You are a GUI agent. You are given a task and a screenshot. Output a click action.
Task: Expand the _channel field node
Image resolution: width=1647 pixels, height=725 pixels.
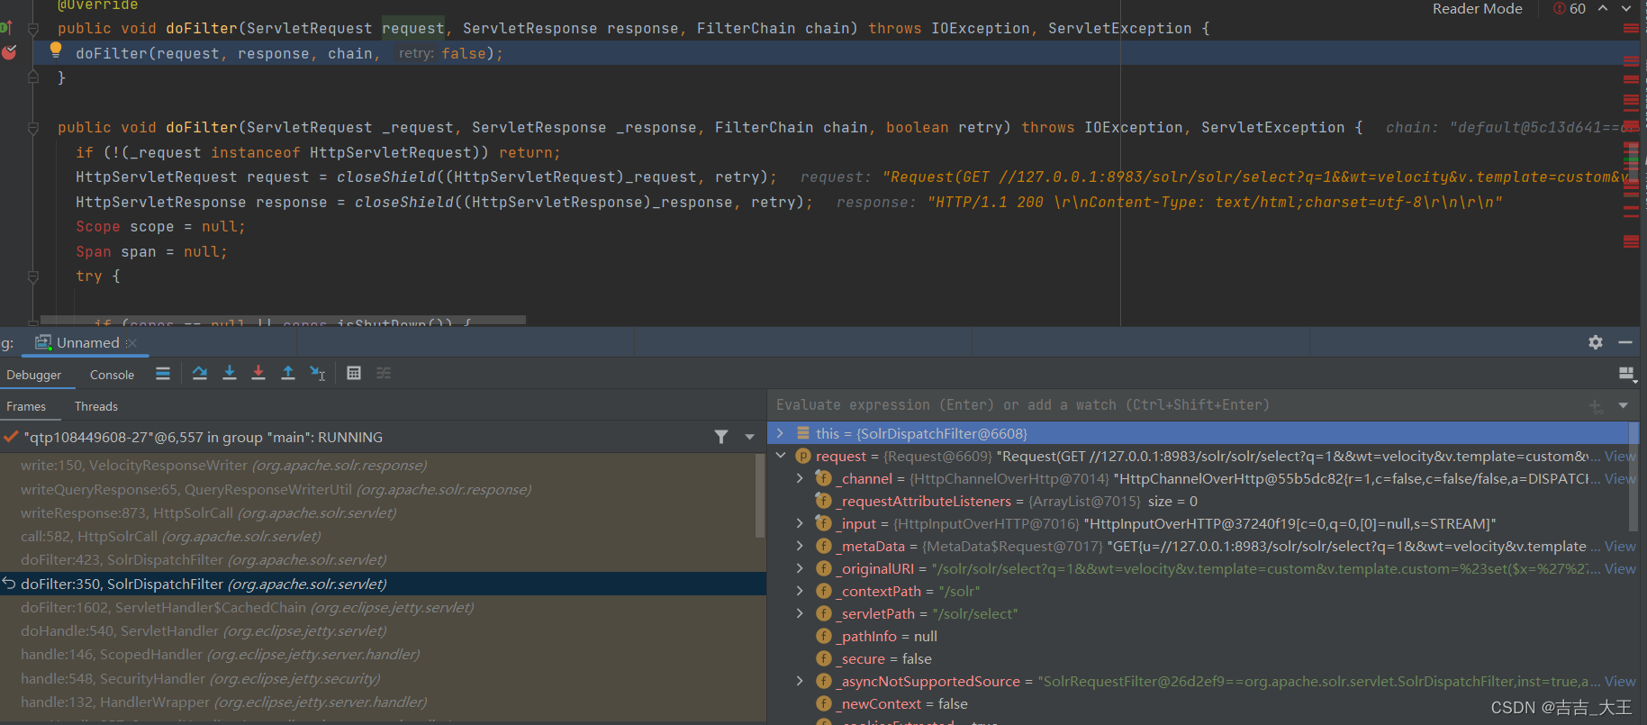pyautogui.click(x=800, y=478)
